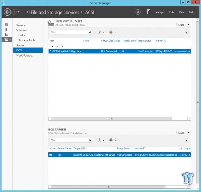Sort virtual disks by Path column
The width and height of the screenshot is (201, 192).
pos(52,41)
